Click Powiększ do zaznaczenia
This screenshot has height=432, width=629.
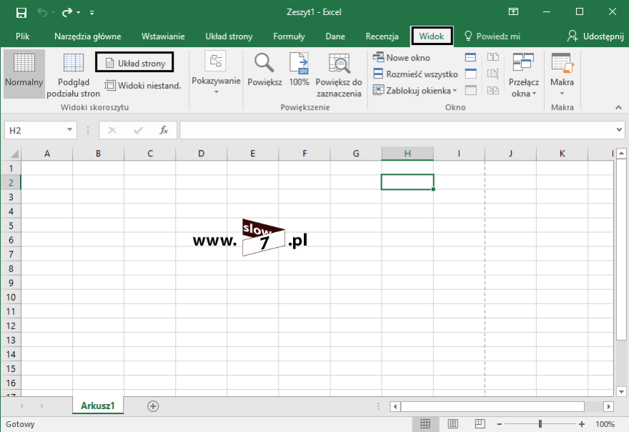click(x=339, y=76)
